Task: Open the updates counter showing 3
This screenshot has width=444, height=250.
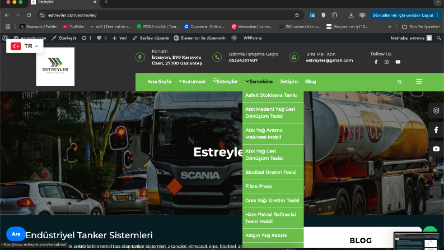Action: (86, 38)
